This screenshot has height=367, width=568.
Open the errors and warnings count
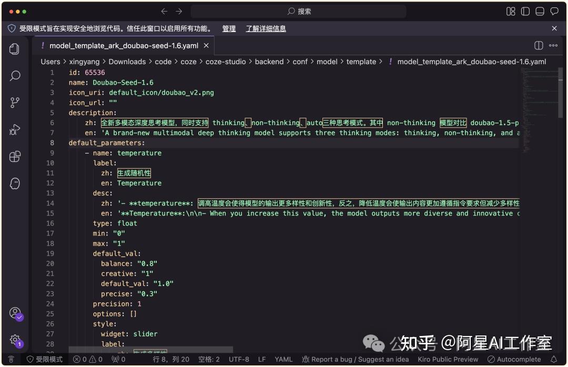(88, 359)
